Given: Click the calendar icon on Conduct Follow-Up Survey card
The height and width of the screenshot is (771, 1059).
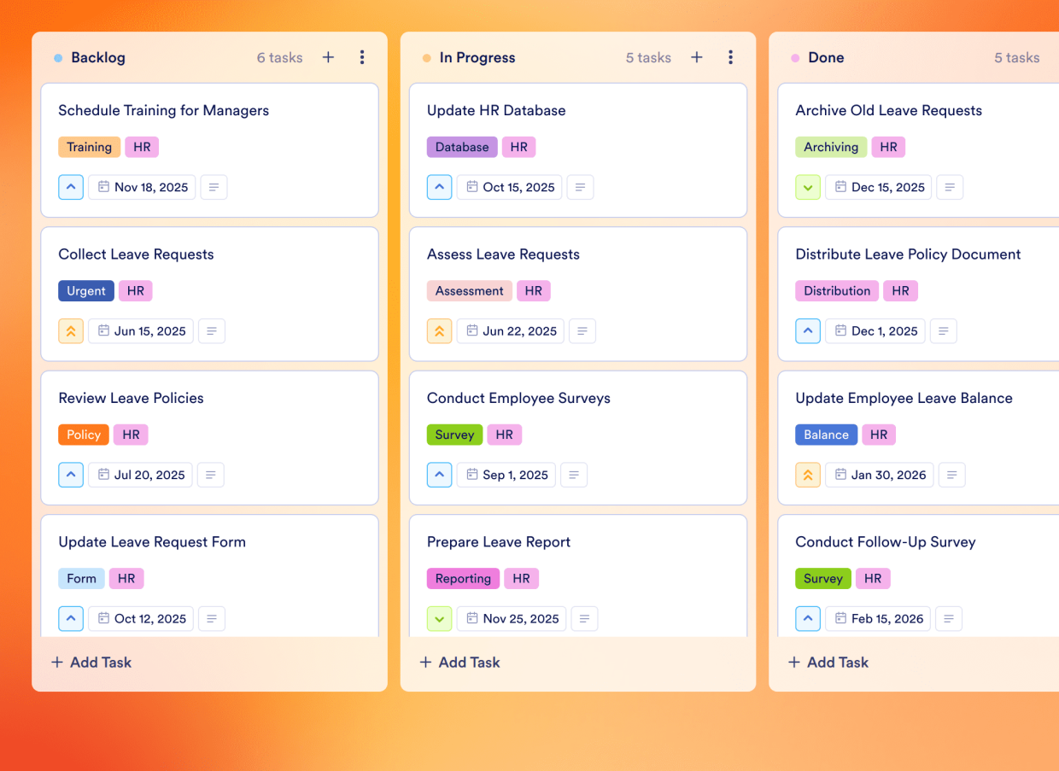Looking at the screenshot, I should (839, 618).
